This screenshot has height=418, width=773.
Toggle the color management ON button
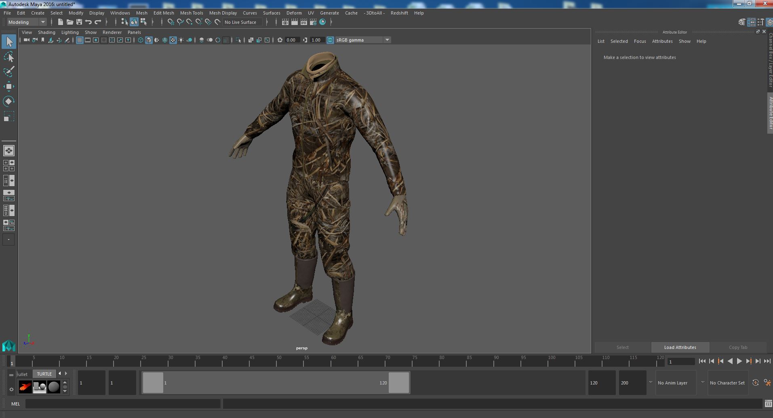tap(330, 40)
